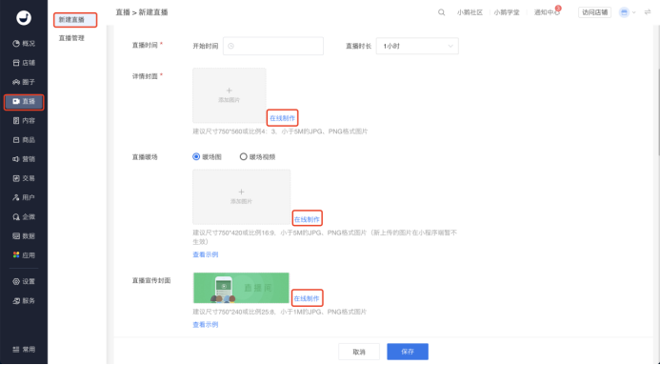This screenshot has height=365, width=660.
Task: Open 商品 products section in sidebar
Action: [x=24, y=140]
